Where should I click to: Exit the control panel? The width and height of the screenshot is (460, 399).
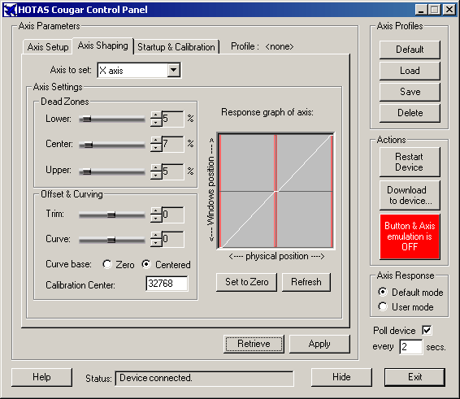tap(414, 377)
